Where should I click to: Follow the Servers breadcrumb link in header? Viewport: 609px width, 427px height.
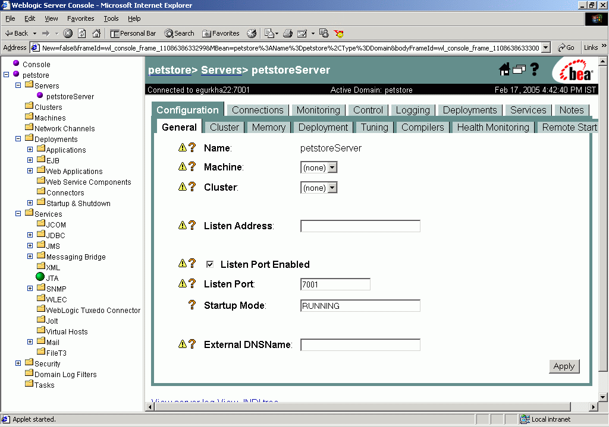221,70
